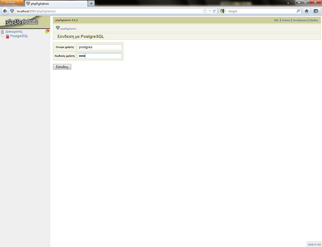This screenshot has width=322, height=247.
Task: Click the phpPgAdmin breadcrumb elephant icon
Action: point(58,28)
